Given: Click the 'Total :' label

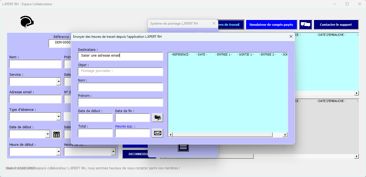Looking at the screenshot, I should click(x=83, y=126).
